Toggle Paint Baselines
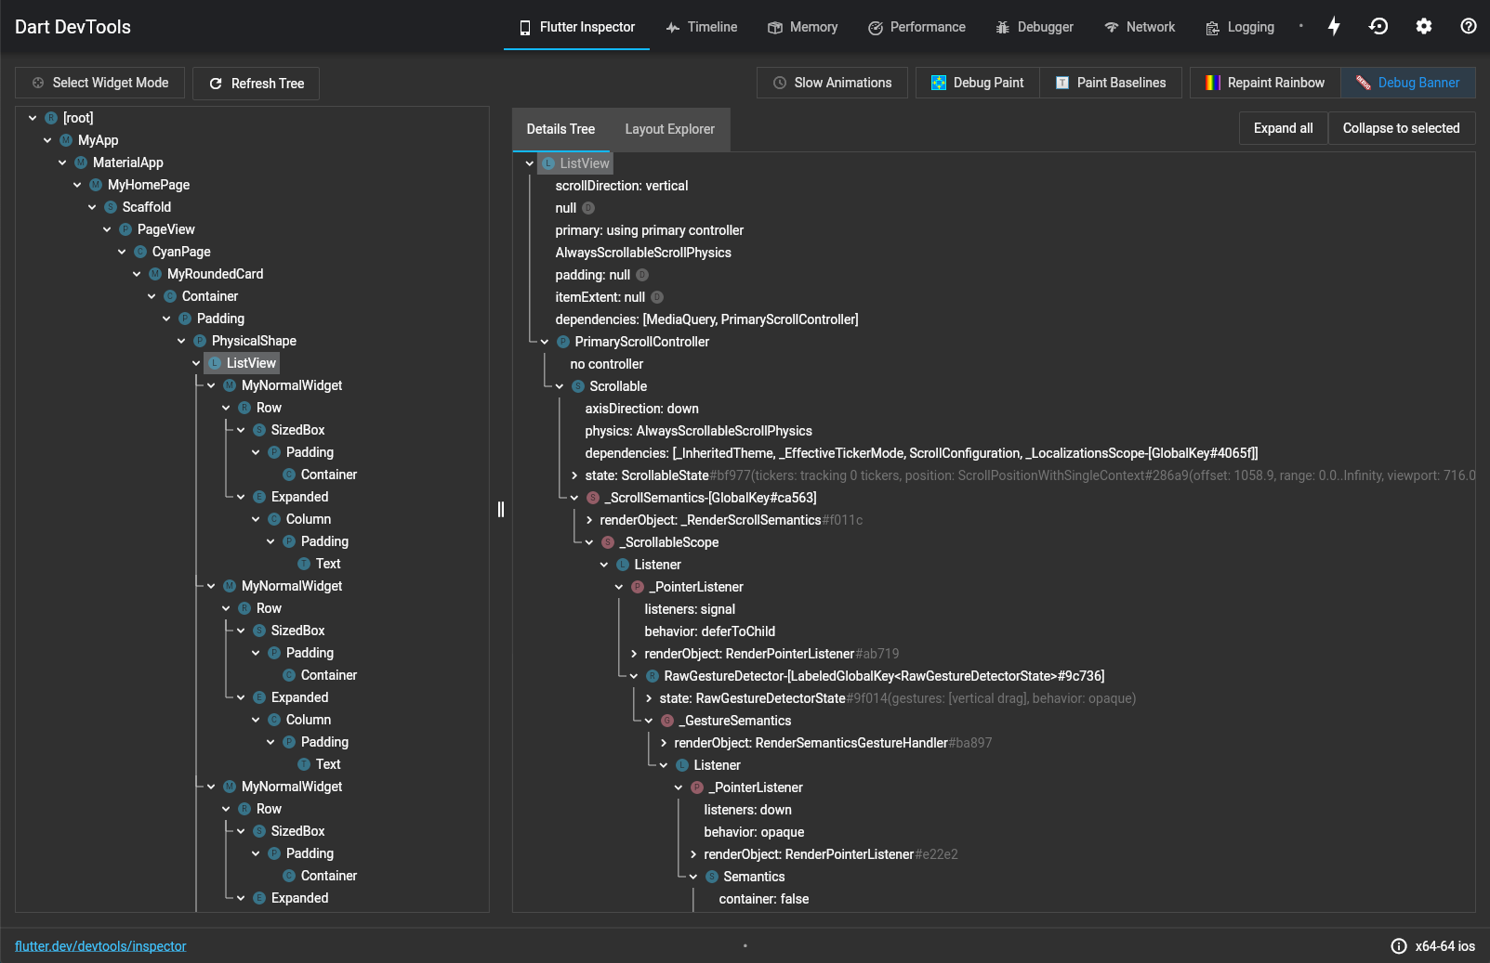The height and width of the screenshot is (963, 1490). coord(1111,83)
